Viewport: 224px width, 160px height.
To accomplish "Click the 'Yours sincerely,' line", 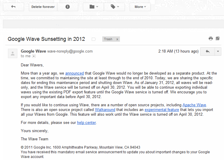I will tap(35, 131).
